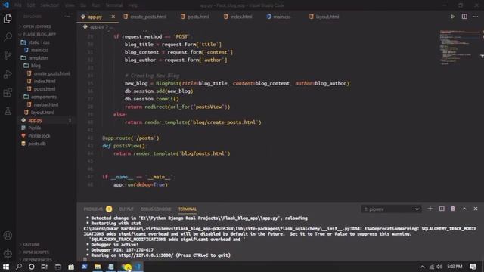Open Manage gear icon in activity bar
484x272 pixels.
(8, 254)
